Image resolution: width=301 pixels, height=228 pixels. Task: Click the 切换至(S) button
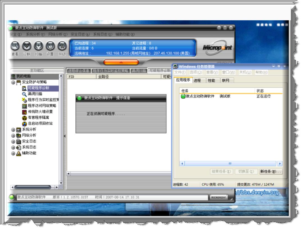[x=246, y=171]
